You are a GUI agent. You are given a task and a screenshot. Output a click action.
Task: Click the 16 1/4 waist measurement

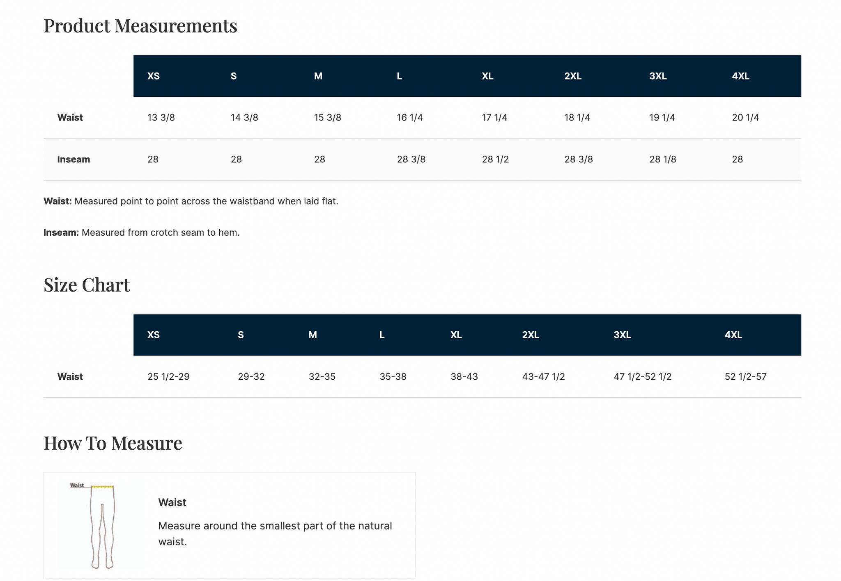[x=409, y=118]
